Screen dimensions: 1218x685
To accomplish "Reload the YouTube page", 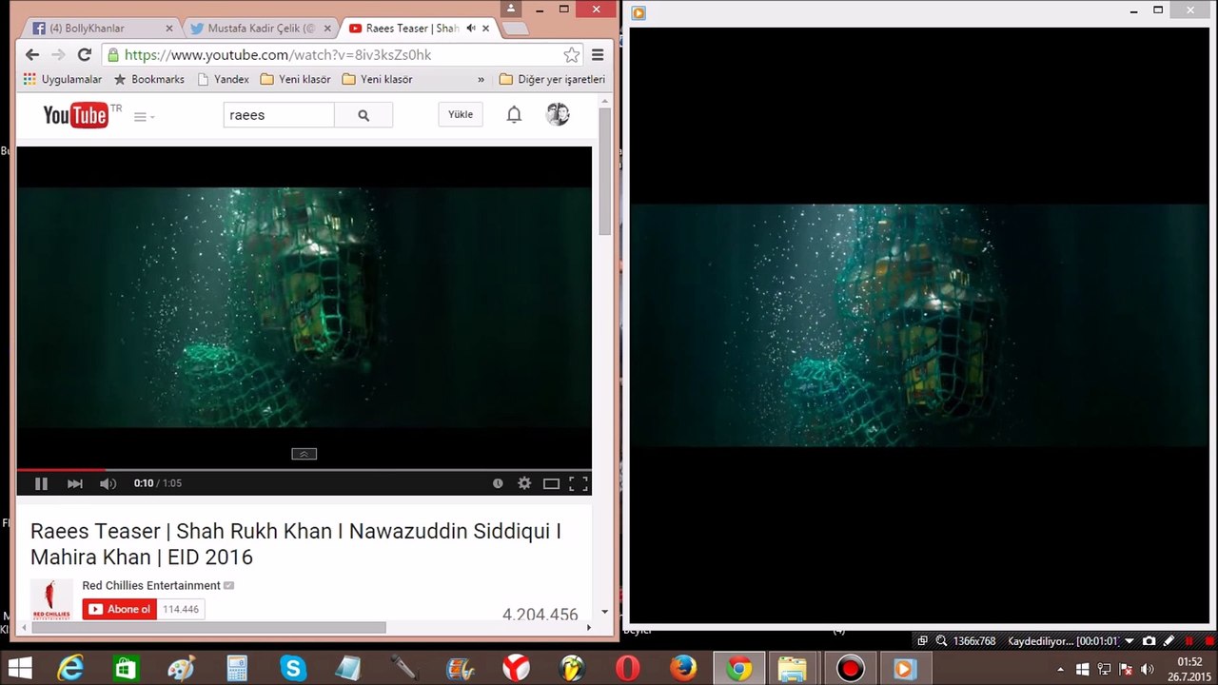I will coord(84,55).
